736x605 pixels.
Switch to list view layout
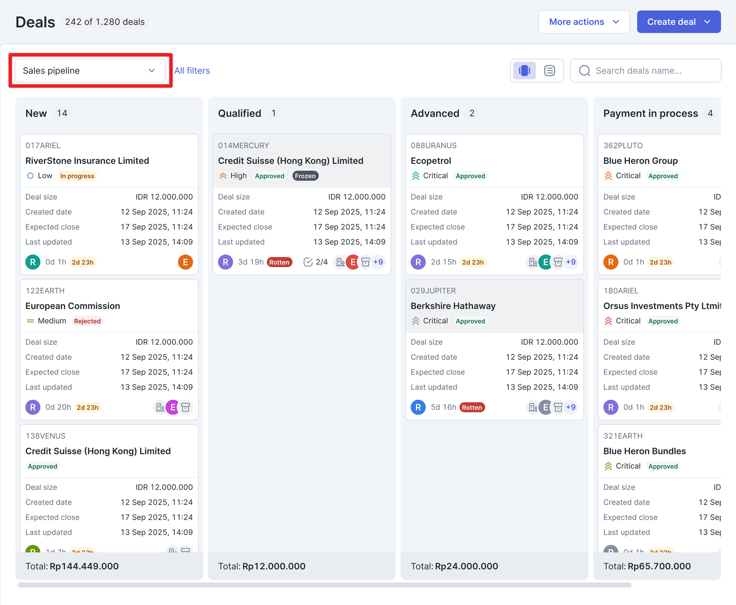(x=550, y=71)
